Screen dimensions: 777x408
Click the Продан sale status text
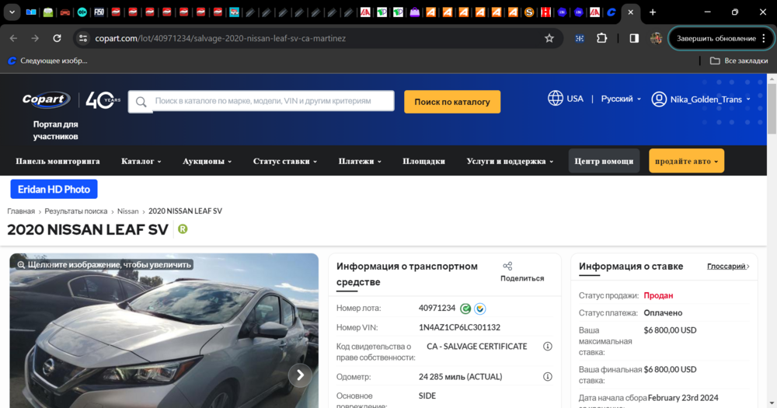(x=658, y=295)
